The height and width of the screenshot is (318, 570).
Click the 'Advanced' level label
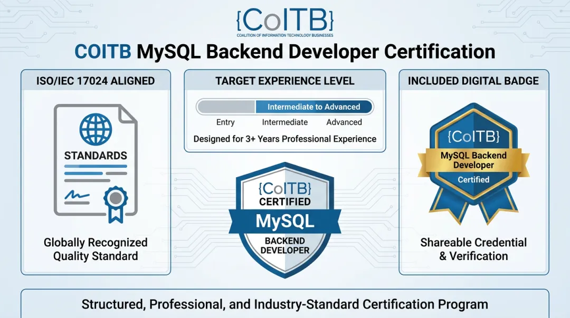[344, 122]
